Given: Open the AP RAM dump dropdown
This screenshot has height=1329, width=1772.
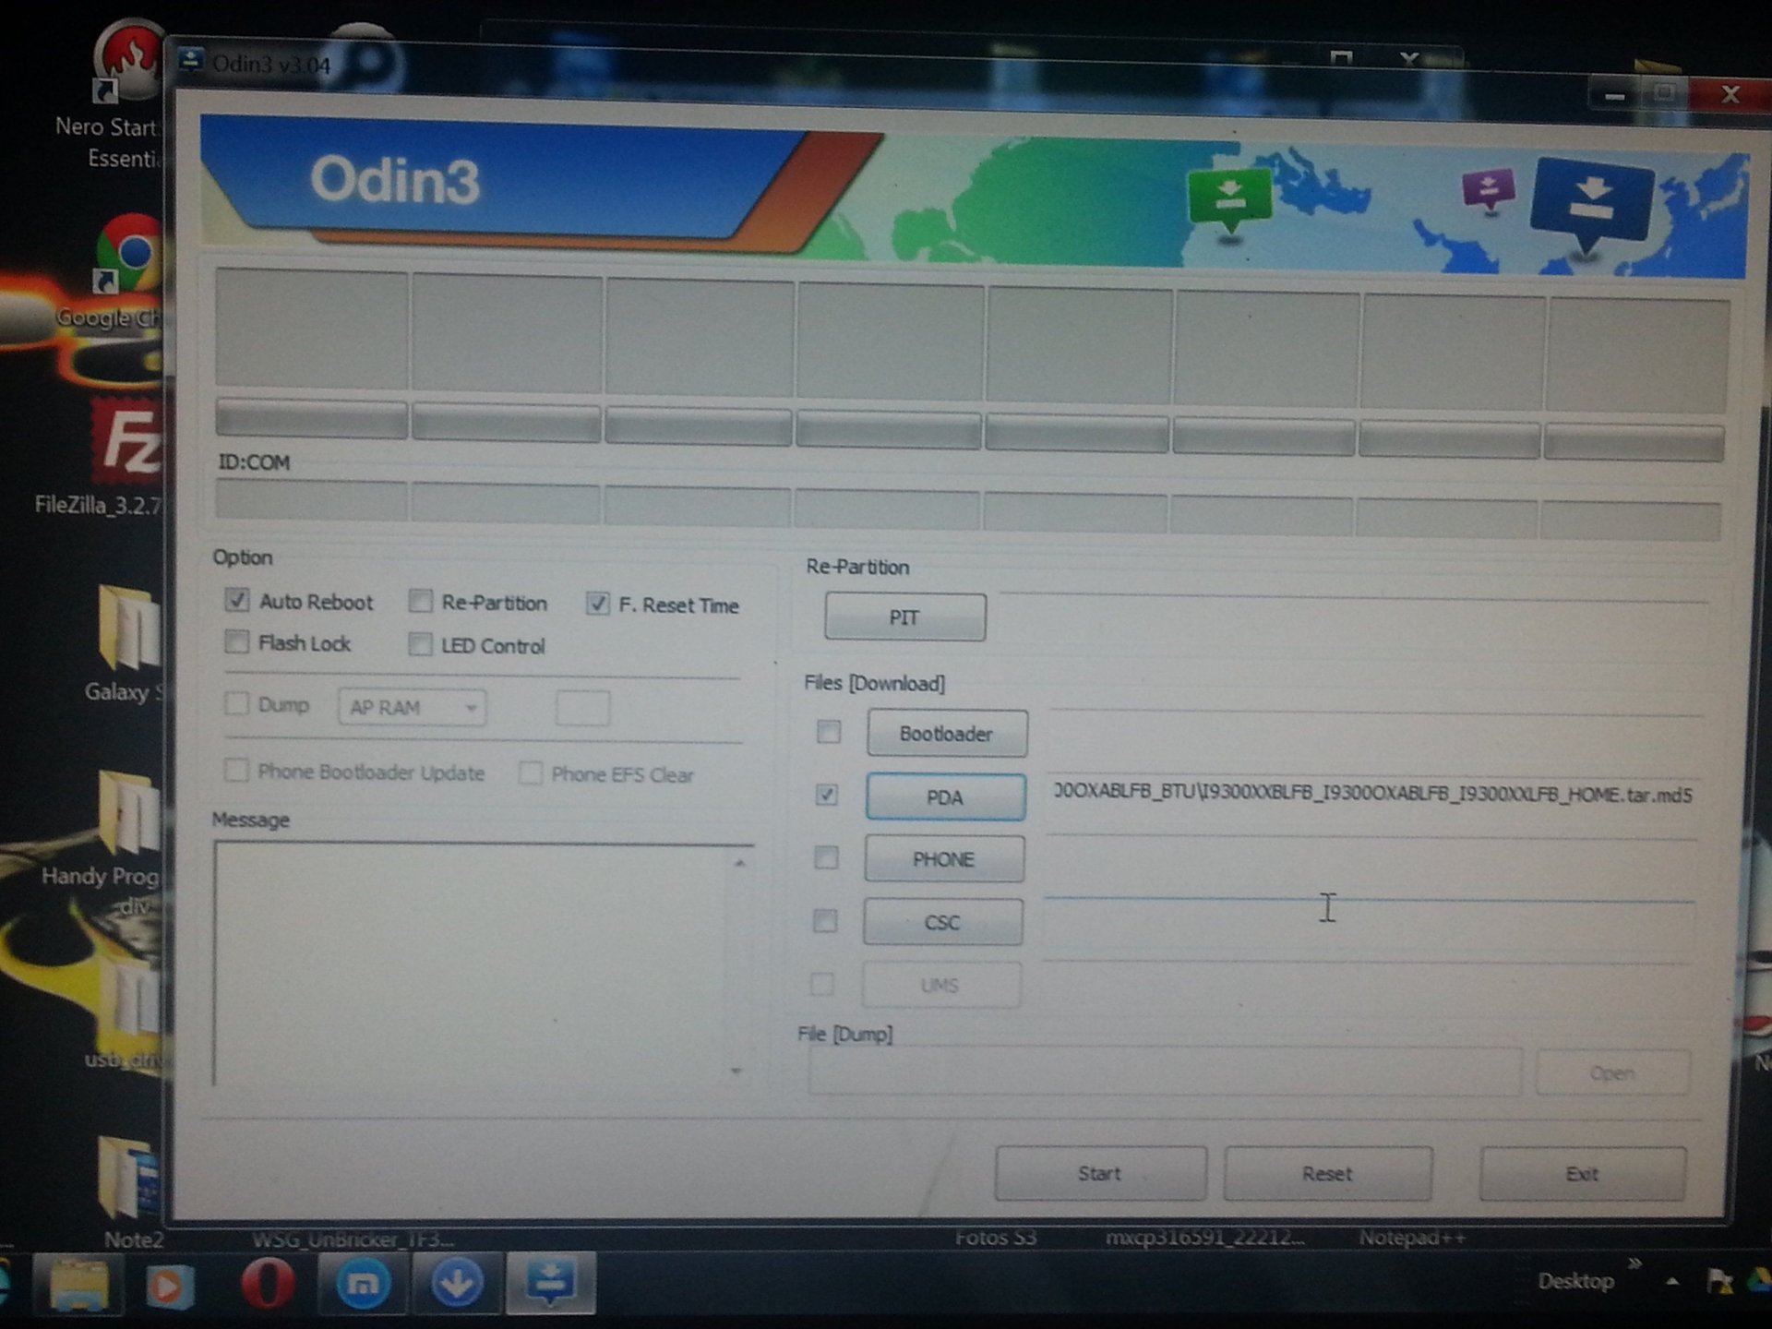Looking at the screenshot, I should coord(412,707).
